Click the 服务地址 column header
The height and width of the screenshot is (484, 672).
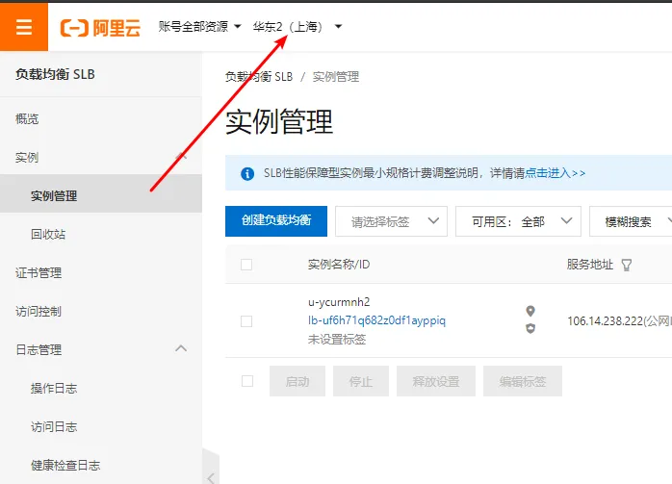tap(590, 265)
